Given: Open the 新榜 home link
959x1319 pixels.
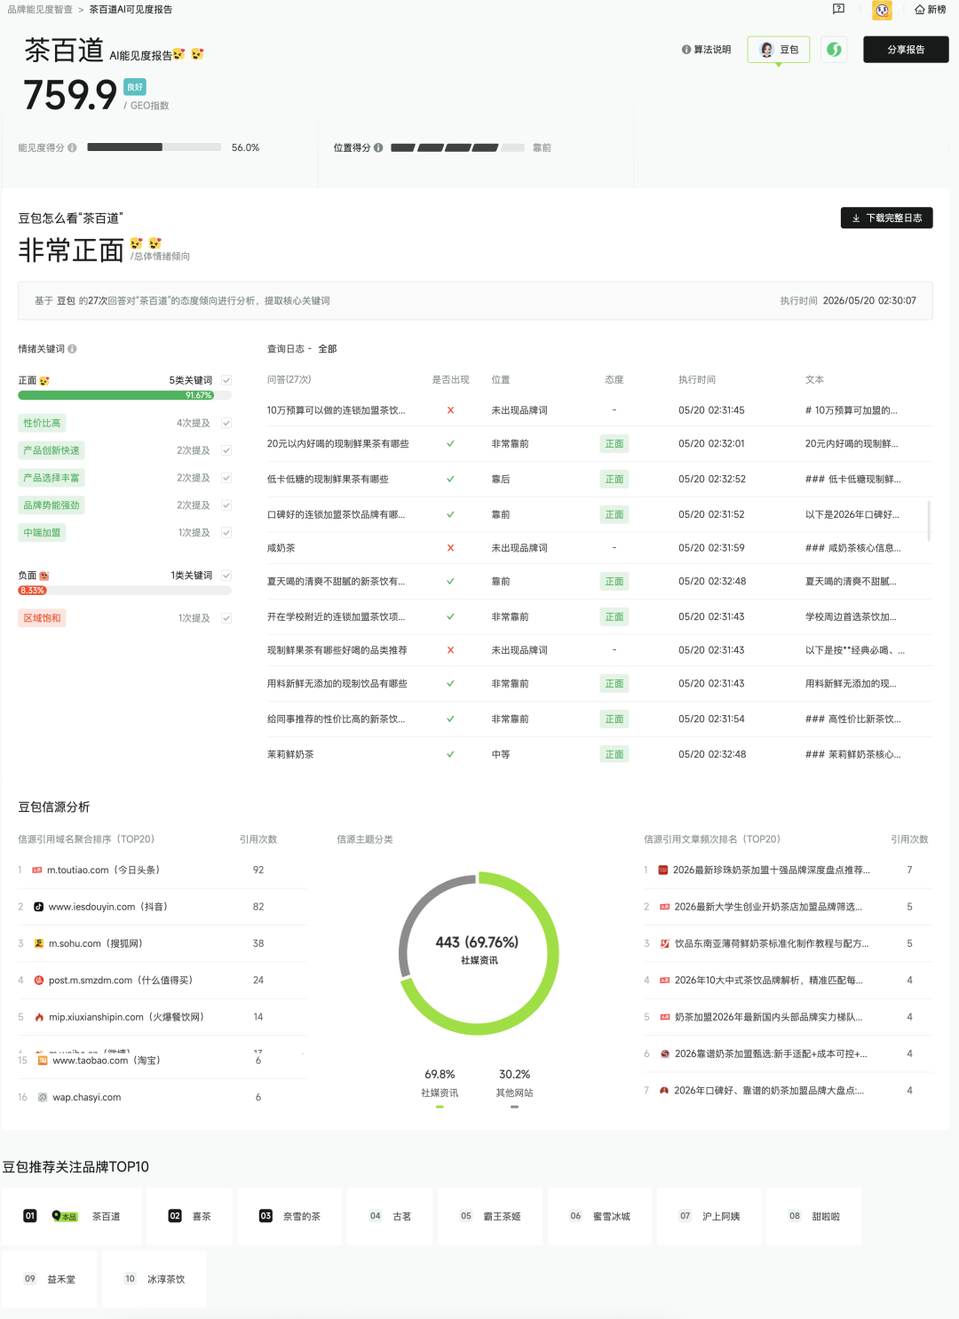Looking at the screenshot, I should pos(931,10).
